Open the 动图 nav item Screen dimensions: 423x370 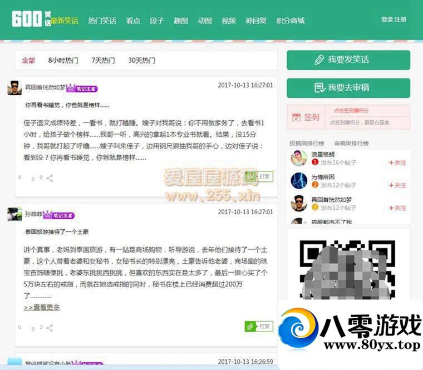(x=205, y=21)
